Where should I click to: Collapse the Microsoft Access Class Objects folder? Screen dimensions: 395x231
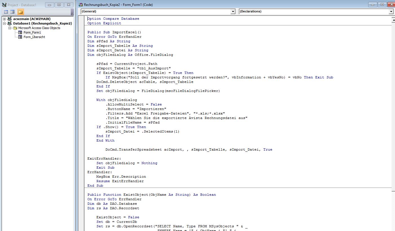tap(9, 28)
